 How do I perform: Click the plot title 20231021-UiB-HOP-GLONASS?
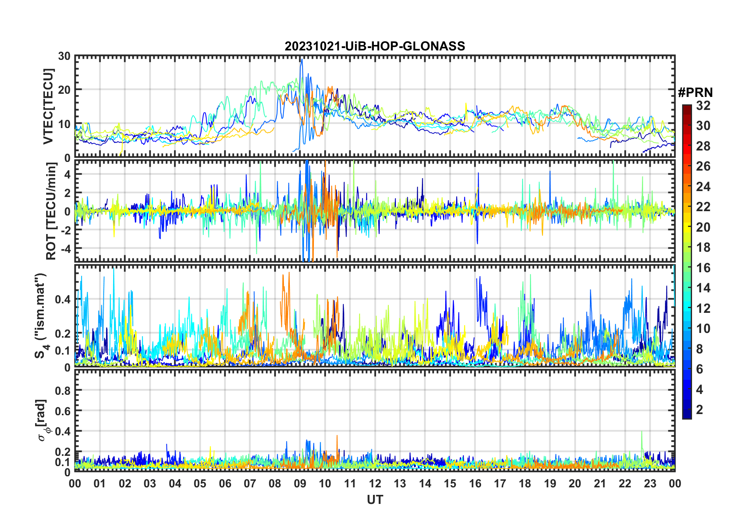pyautogui.click(x=375, y=46)
